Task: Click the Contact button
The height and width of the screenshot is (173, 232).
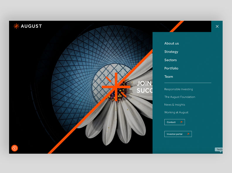Action: point(175,122)
